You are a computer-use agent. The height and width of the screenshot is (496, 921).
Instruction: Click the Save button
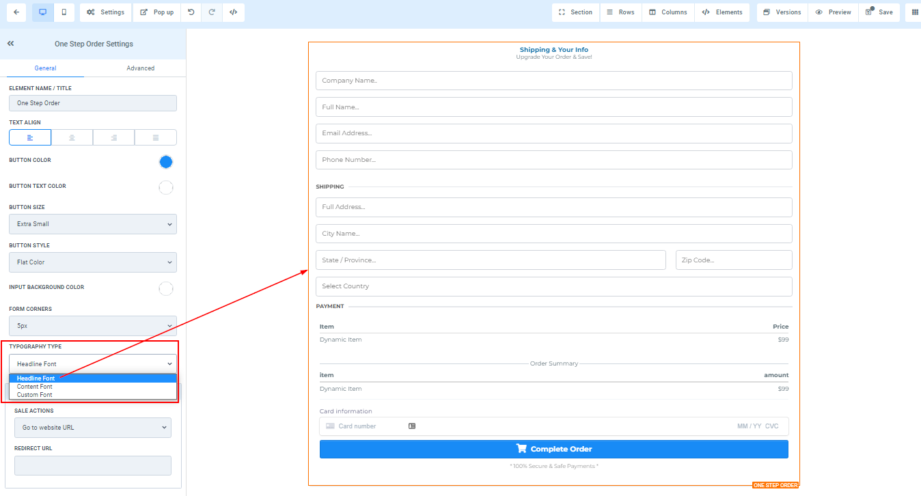tap(879, 12)
